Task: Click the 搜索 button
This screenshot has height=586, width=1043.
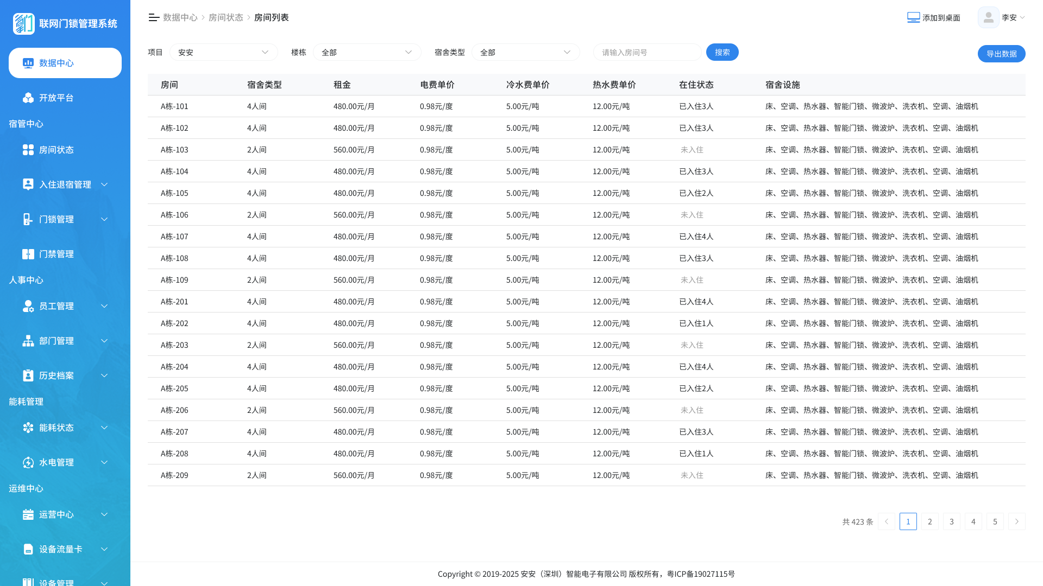Action: [722, 52]
